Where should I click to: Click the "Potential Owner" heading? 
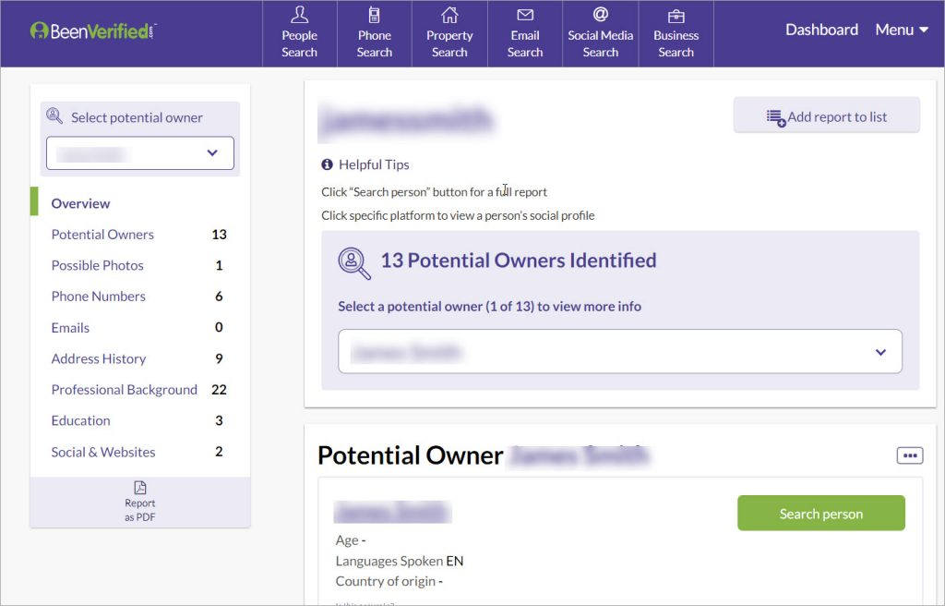click(410, 455)
